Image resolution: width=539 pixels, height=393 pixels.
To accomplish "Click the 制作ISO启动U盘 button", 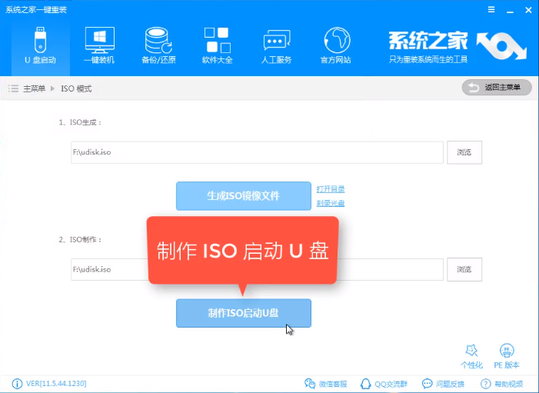I will [243, 313].
